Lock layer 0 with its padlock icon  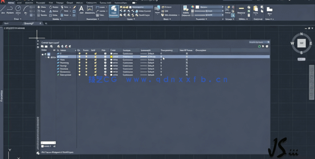[96, 53]
